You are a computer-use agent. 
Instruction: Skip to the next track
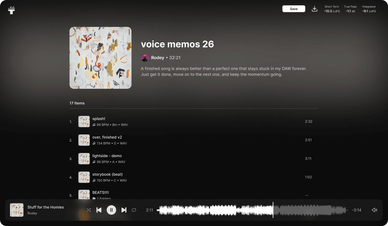[x=124, y=210]
